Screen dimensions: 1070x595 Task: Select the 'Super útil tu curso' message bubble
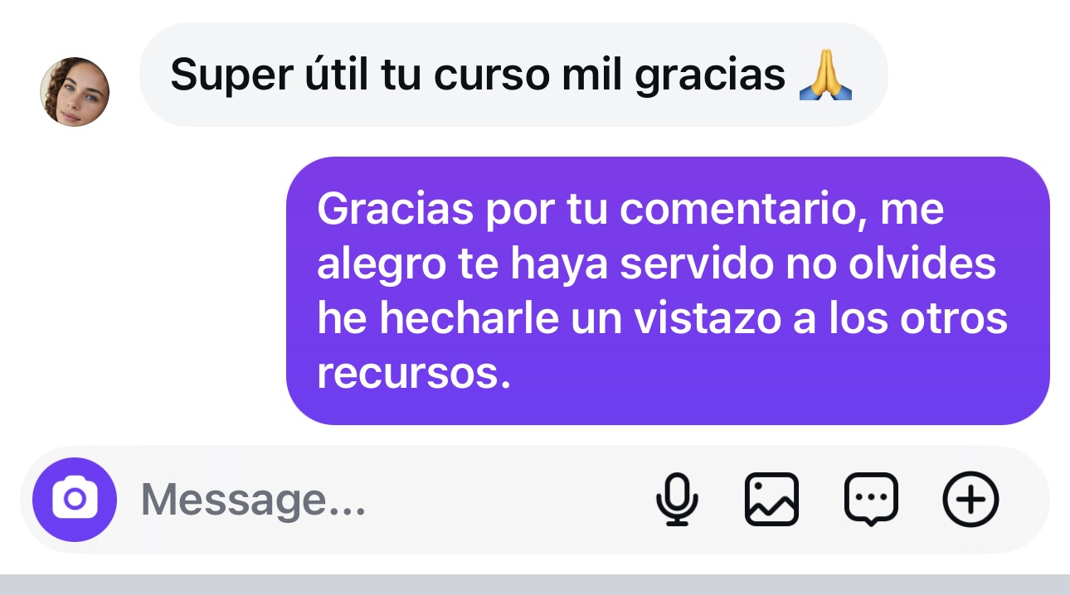tap(513, 75)
